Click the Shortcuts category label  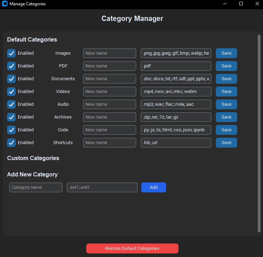pyautogui.click(x=63, y=142)
